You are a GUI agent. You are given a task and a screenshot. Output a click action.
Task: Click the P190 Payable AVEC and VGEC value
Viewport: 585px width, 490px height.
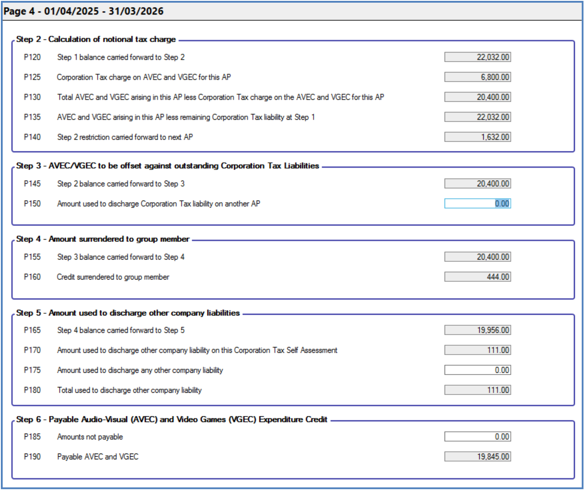point(478,457)
